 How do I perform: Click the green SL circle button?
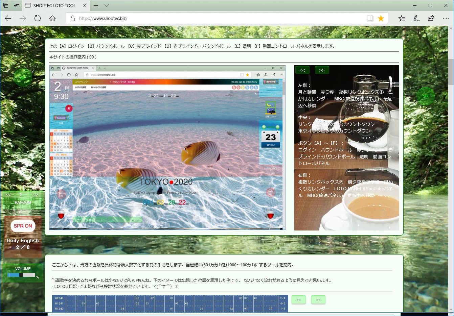[23, 78]
